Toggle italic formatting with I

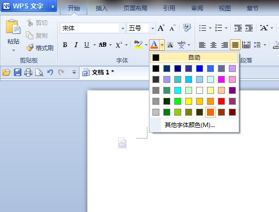pos(76,45)
